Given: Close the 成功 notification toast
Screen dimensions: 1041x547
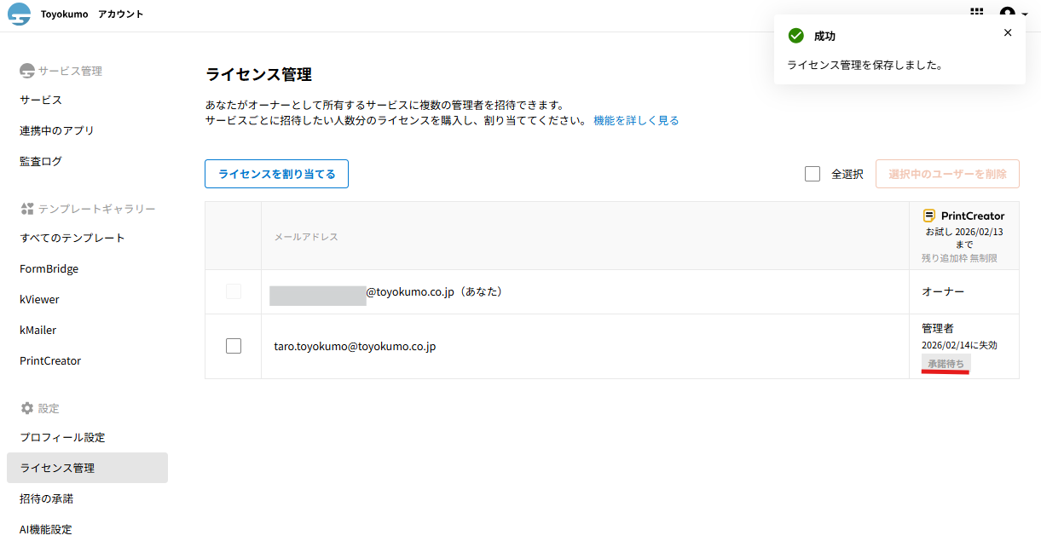Looking at the screenshot, I should [x=1008, y=32].
